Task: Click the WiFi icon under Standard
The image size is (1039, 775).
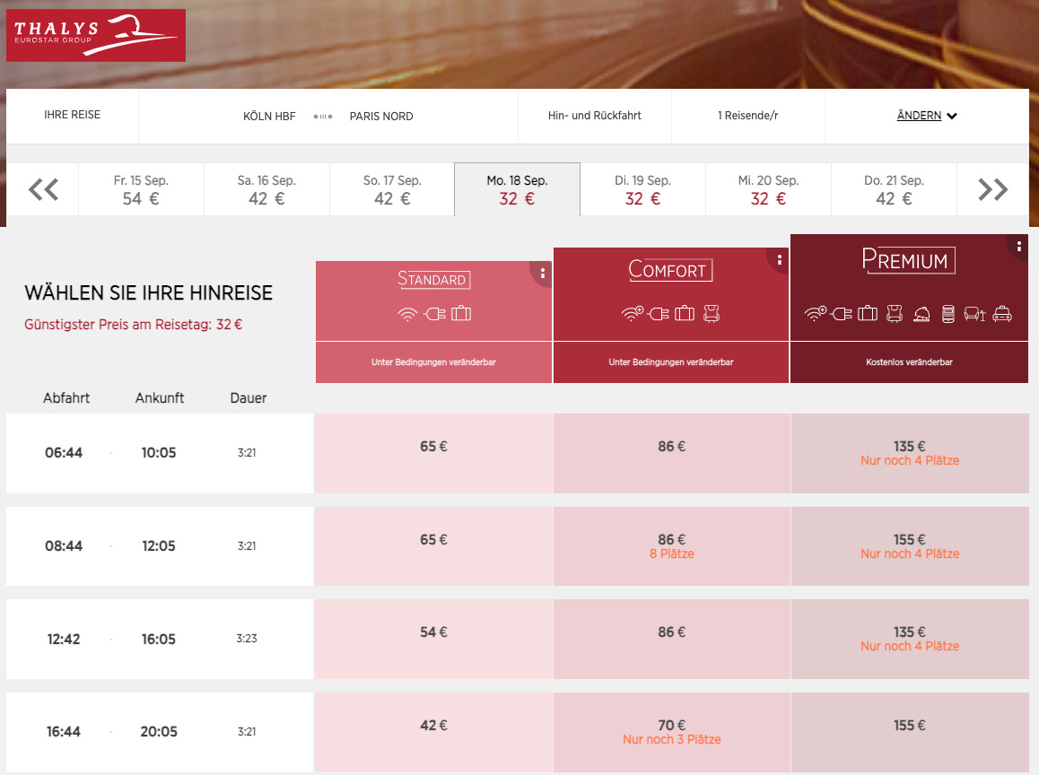Action: pyautogui.click(x=408, y=316)
